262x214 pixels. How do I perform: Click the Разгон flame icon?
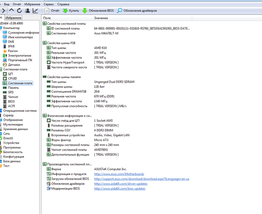[5, 51]
